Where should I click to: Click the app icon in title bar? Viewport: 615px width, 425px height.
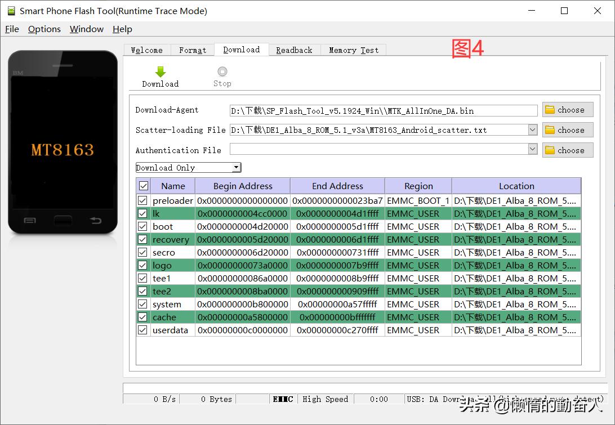(11, 11)
